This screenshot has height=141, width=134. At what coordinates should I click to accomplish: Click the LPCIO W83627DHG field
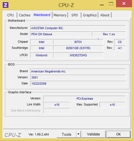click(78, 55)
